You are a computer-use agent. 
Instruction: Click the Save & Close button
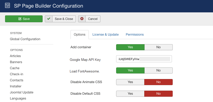click(x=60, y=19)
